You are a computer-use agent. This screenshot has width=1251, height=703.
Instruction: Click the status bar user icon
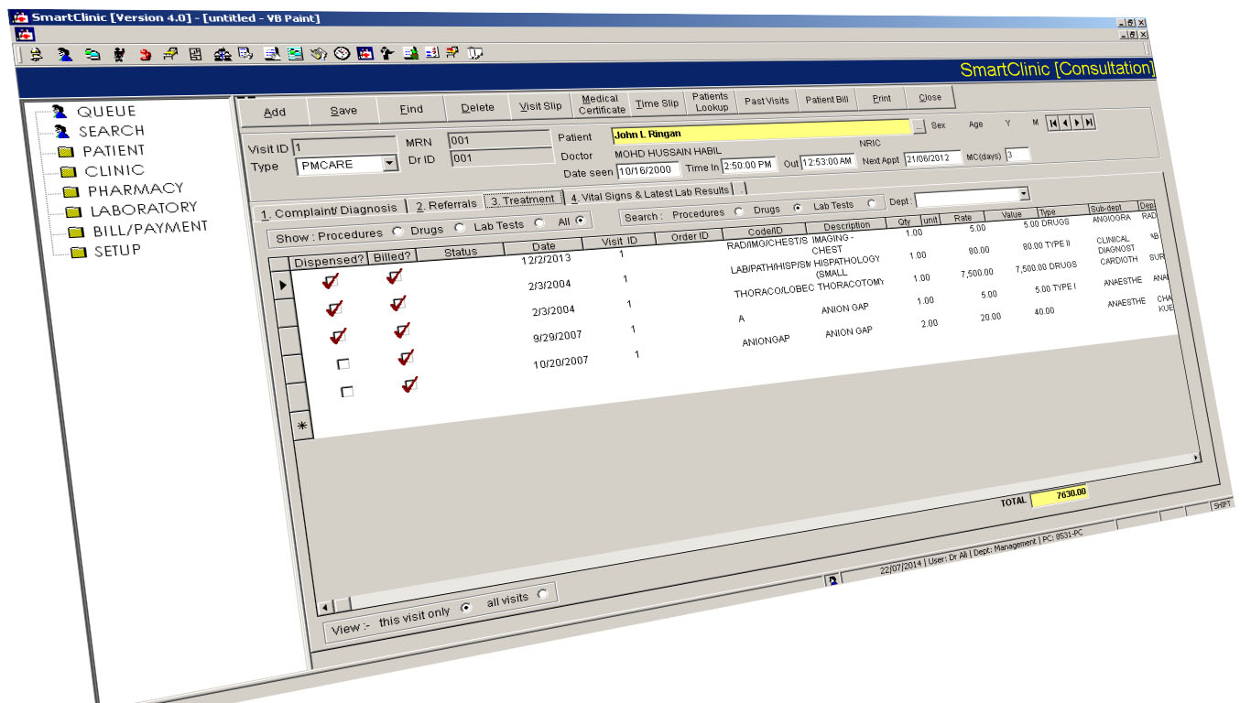point(832,580)
